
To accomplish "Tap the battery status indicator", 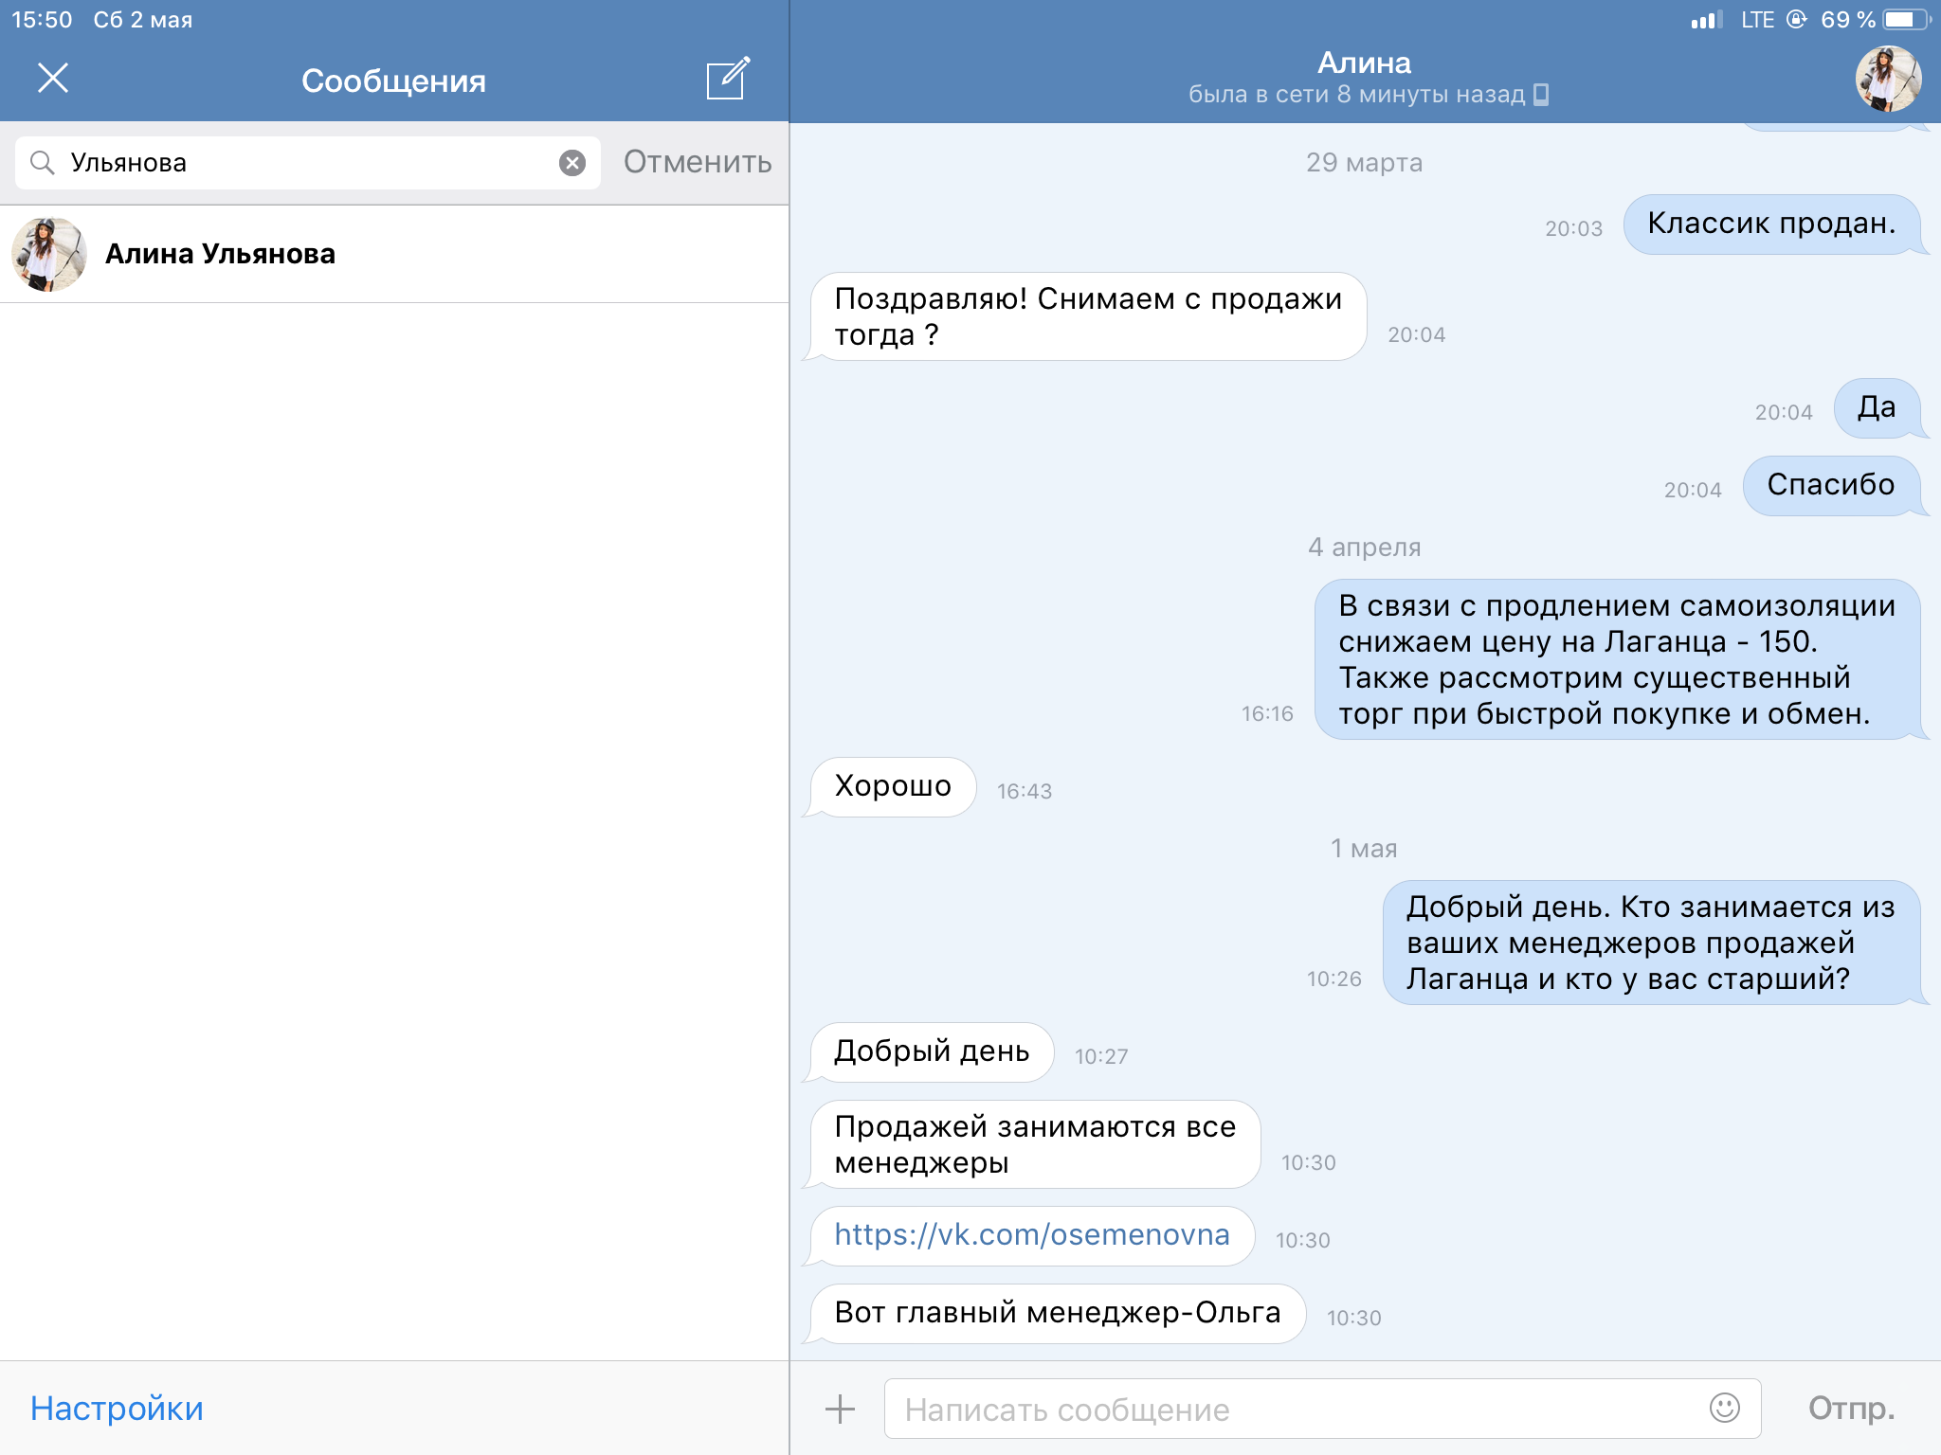I will click(1905, 20).
